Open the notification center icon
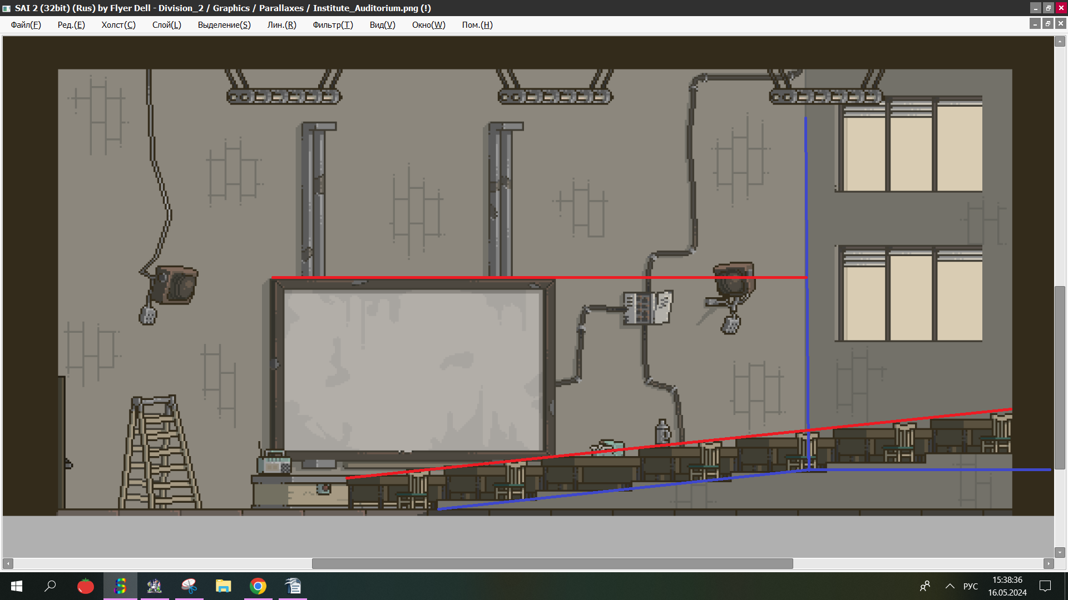Screen dimensions: 1068x600 point(1045,586)
